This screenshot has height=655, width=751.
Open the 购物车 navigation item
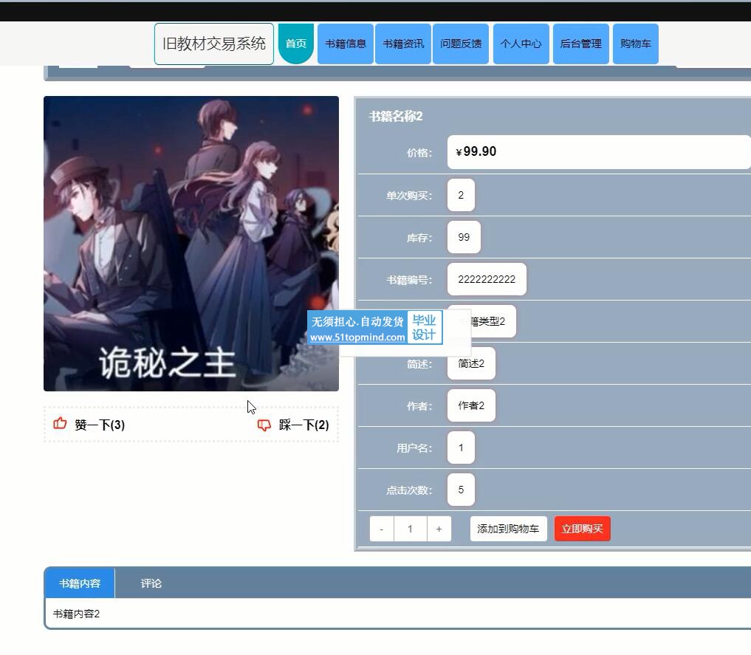[636, 44]
